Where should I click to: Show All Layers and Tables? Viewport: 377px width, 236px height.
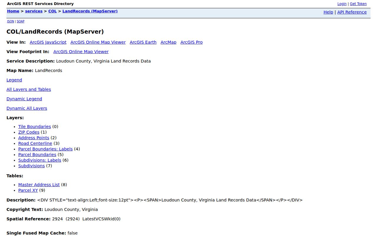pyautogui.click(x=29, y=89)
